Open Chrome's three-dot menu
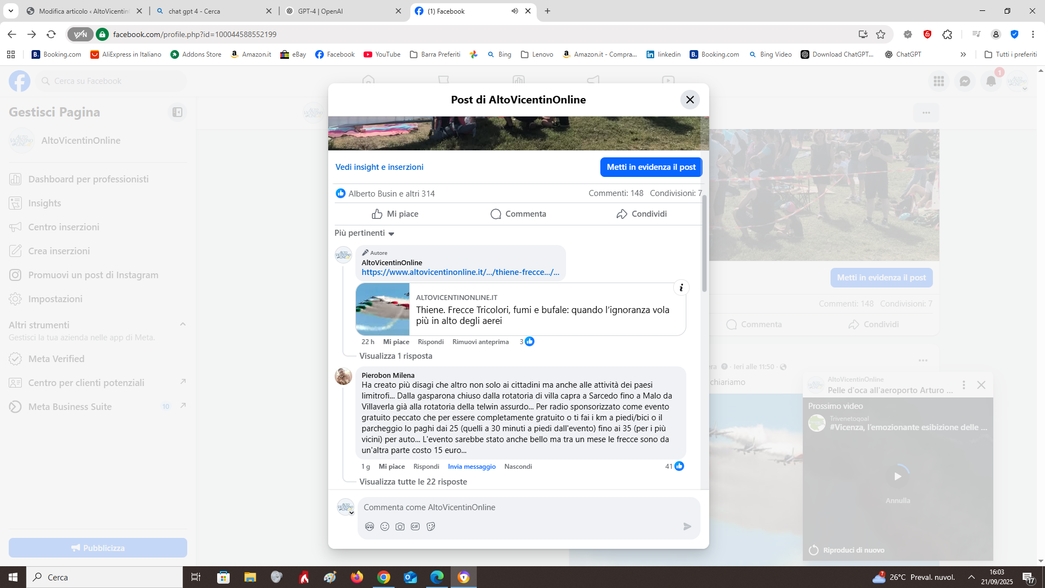This screenshot has width=1045, height=588. [x=1033, y=34]
